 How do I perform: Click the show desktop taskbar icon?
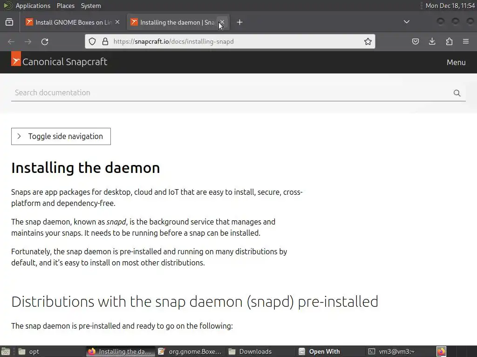tap(6, 351)
